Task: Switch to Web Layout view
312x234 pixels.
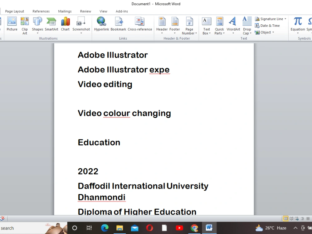Action: point(297,218)
